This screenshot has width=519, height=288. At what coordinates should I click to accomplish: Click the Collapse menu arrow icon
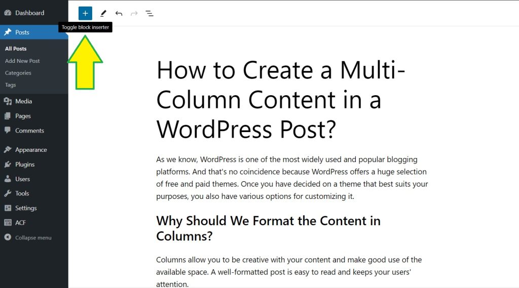(x=8, y=237)
